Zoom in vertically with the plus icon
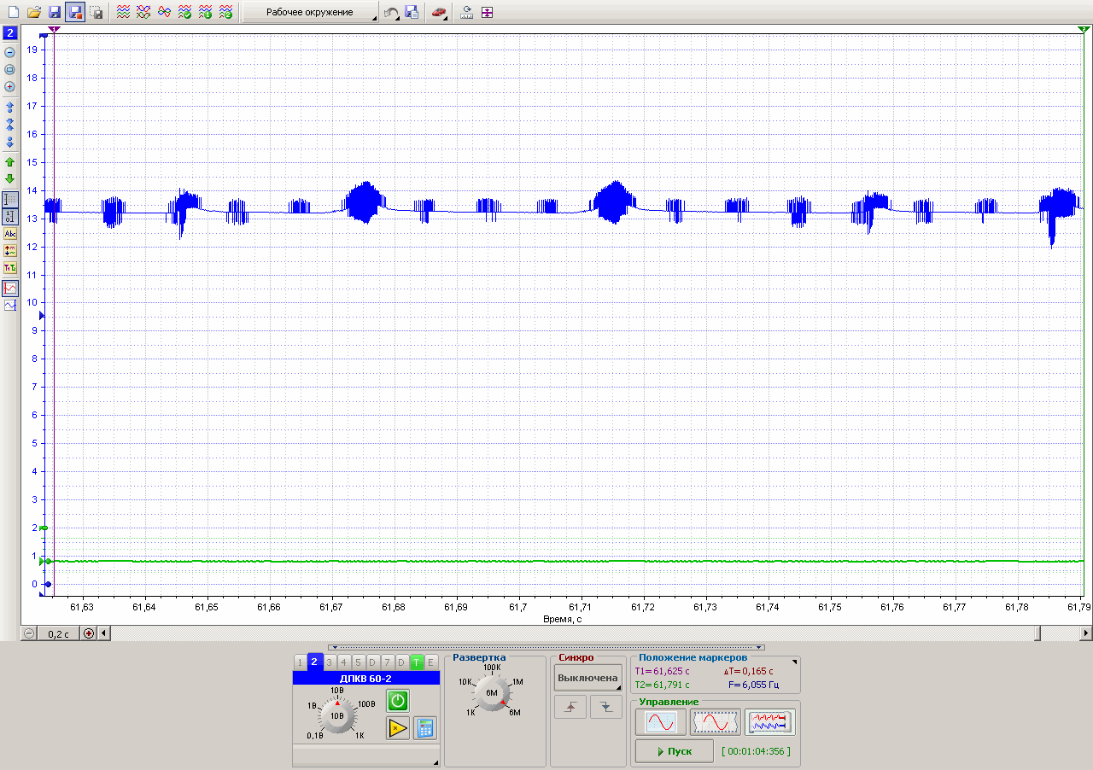This screenshot has height=770, width=1093. [10, 86]
